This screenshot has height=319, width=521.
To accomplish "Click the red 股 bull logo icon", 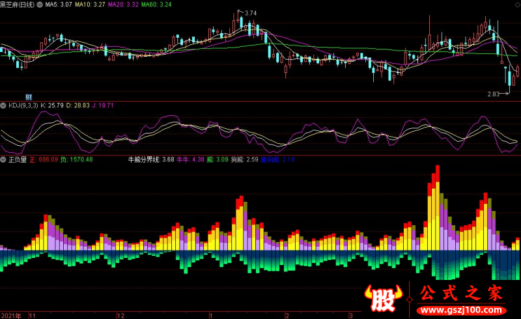I will pyautogui.click(x=383, y=298).
